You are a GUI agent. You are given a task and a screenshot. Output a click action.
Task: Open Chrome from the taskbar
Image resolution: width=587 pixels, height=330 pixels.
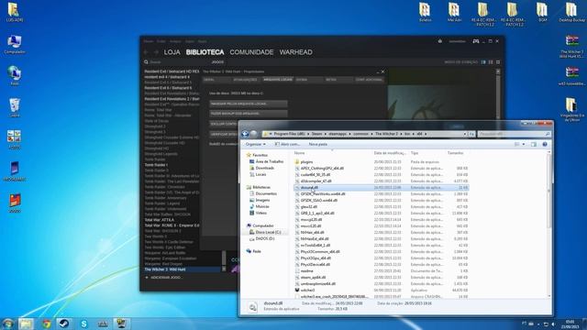[47, 324]
